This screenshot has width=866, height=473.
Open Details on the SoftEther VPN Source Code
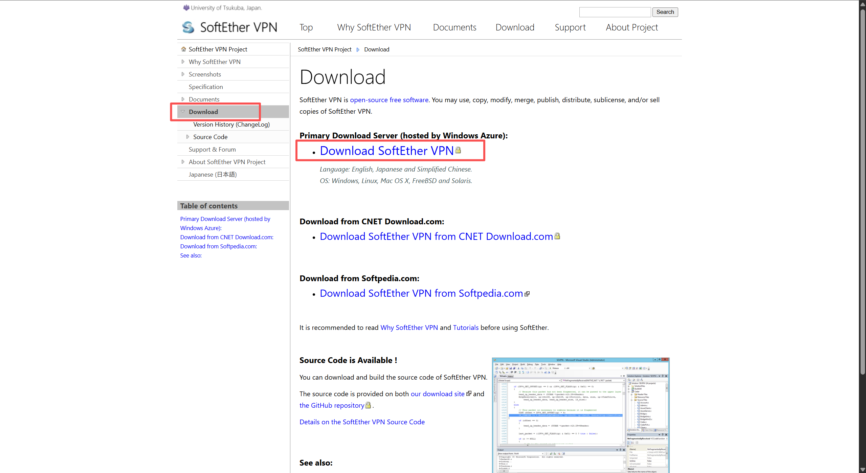[x=362, y=422]
